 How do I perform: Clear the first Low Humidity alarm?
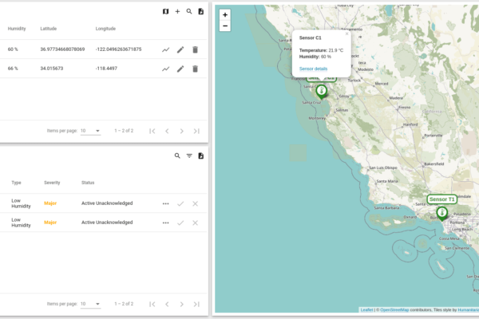[x=195, y=203]
